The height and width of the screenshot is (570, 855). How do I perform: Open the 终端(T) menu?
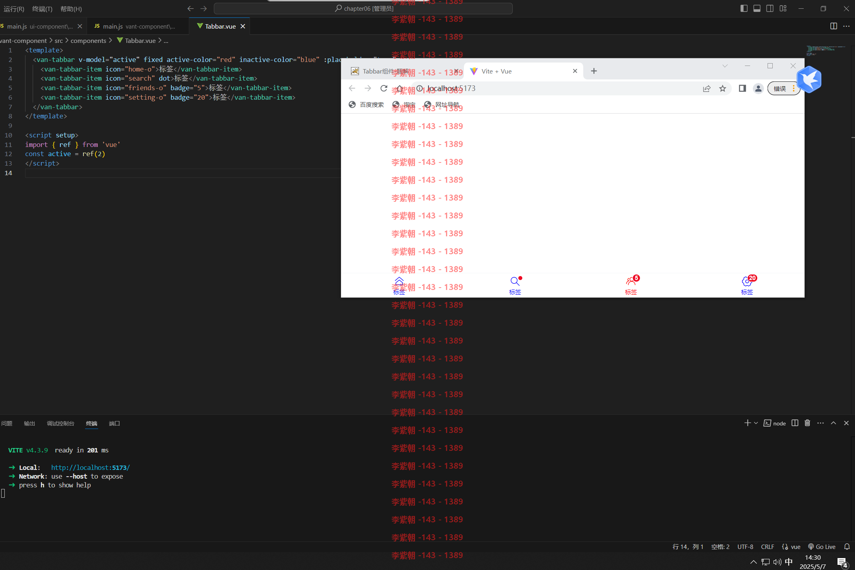coord(42,9)
